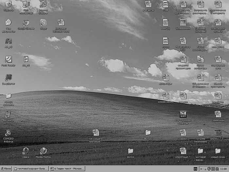
Task: Click the Пуск start button
Action: 6,169
